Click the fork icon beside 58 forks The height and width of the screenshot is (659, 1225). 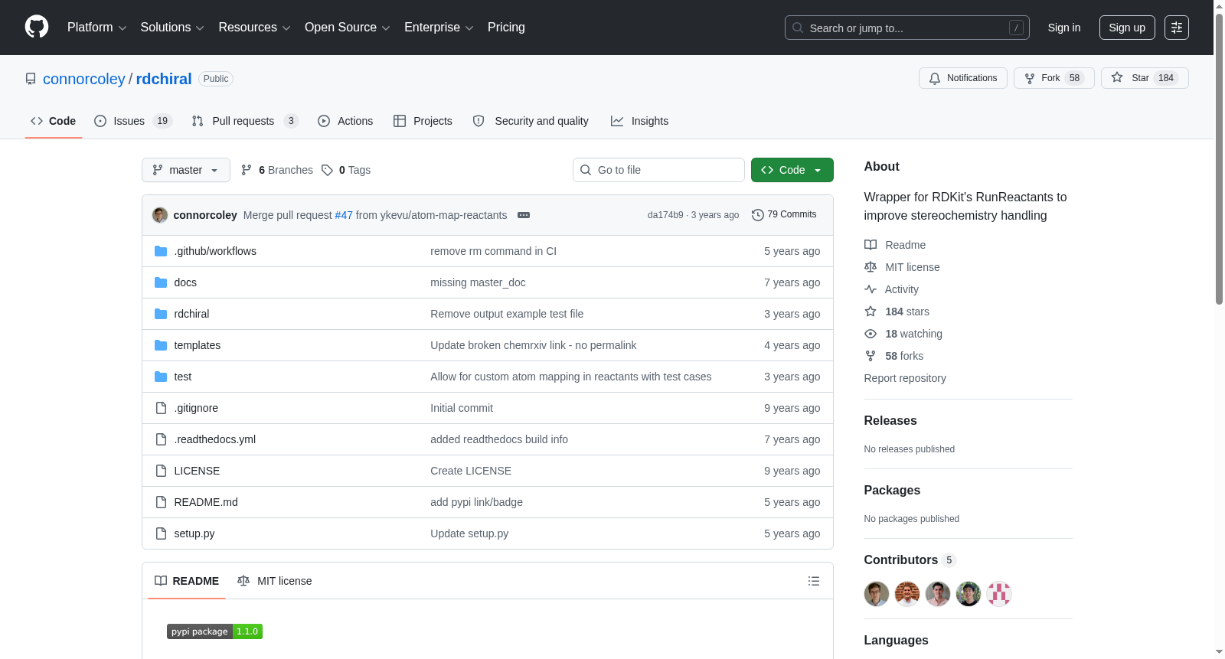pos(871,356)
